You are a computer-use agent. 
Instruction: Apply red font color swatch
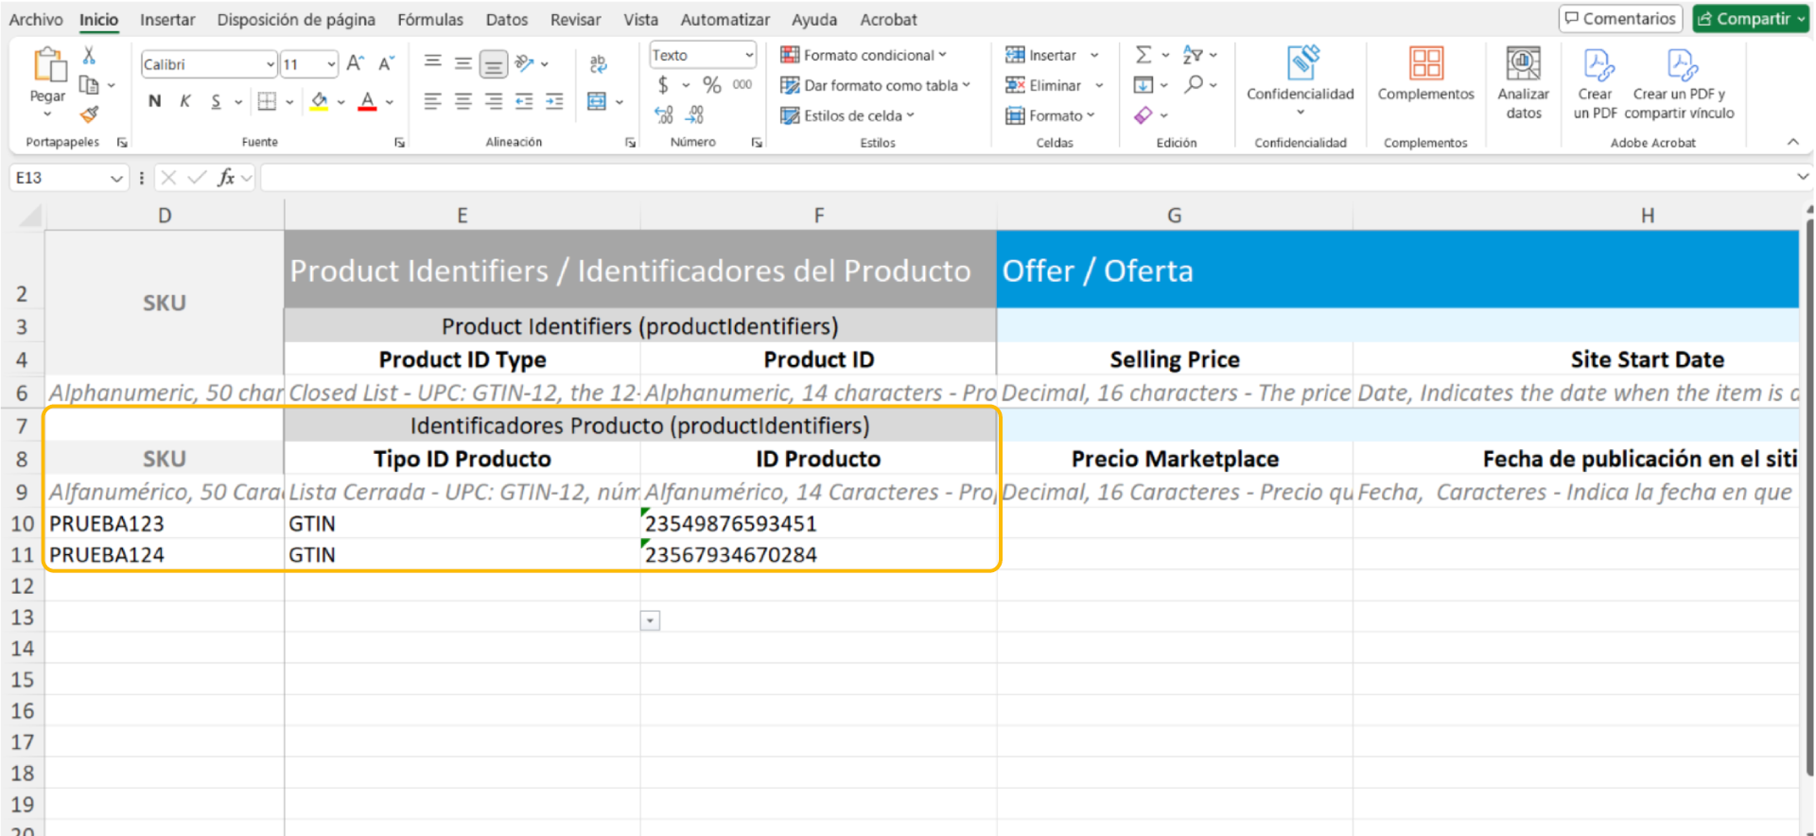(x=368, y=101)
